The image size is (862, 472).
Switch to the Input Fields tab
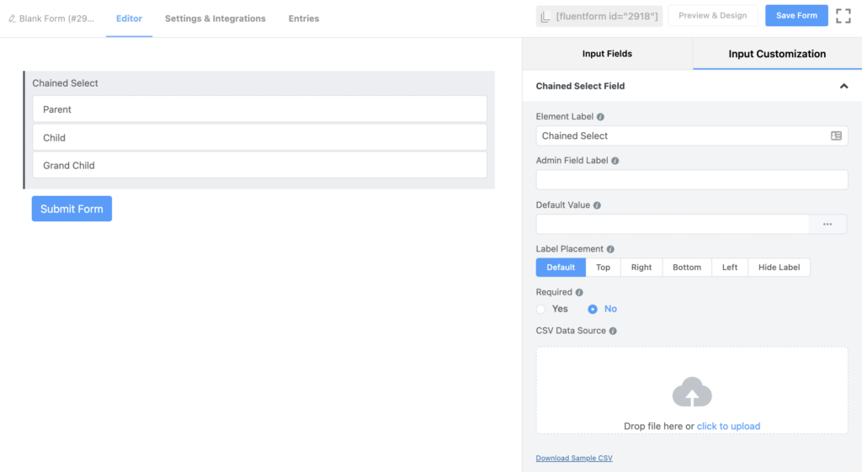pos(607,54)
